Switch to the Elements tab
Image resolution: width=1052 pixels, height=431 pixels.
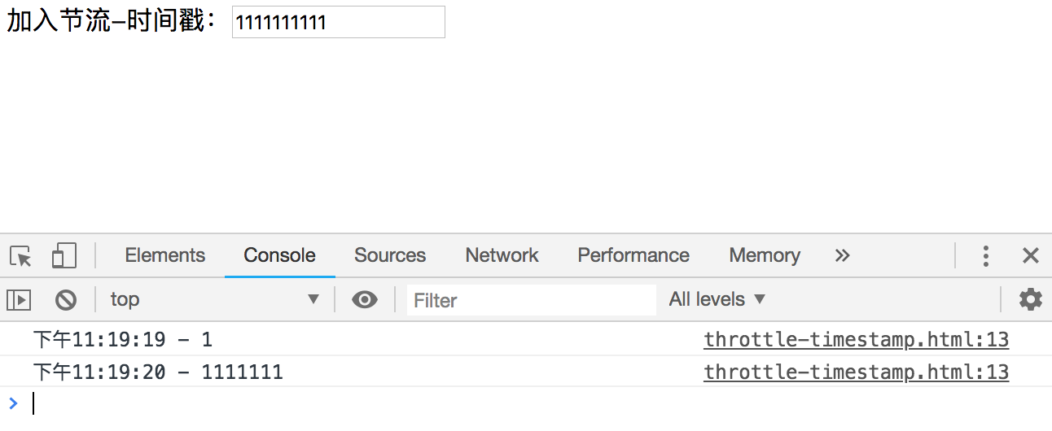click(x=165, y=255)
